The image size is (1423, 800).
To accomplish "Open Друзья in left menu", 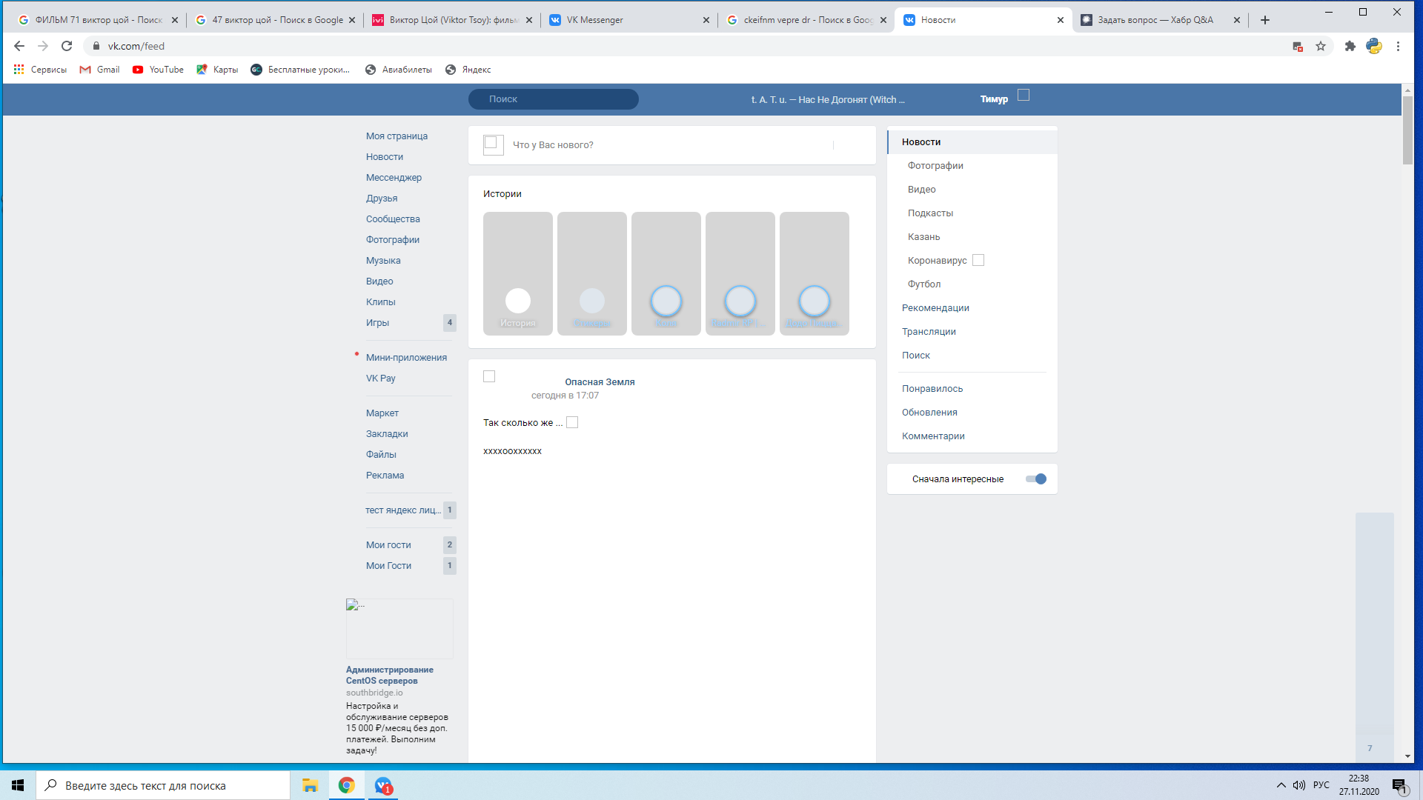I will (382, 199).
